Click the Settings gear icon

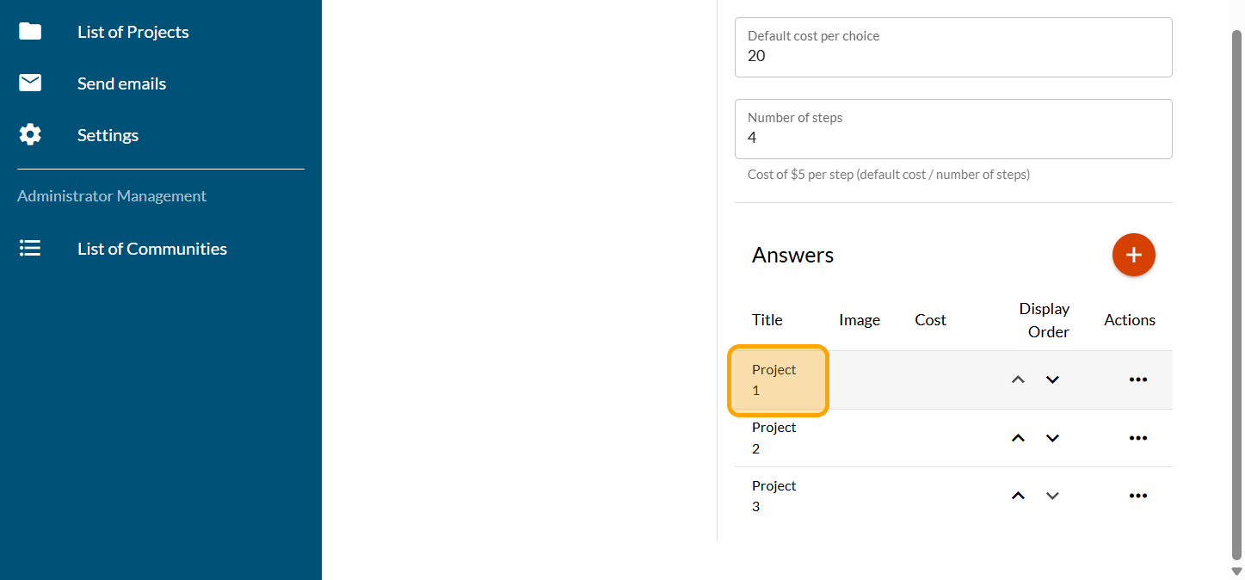30,135
